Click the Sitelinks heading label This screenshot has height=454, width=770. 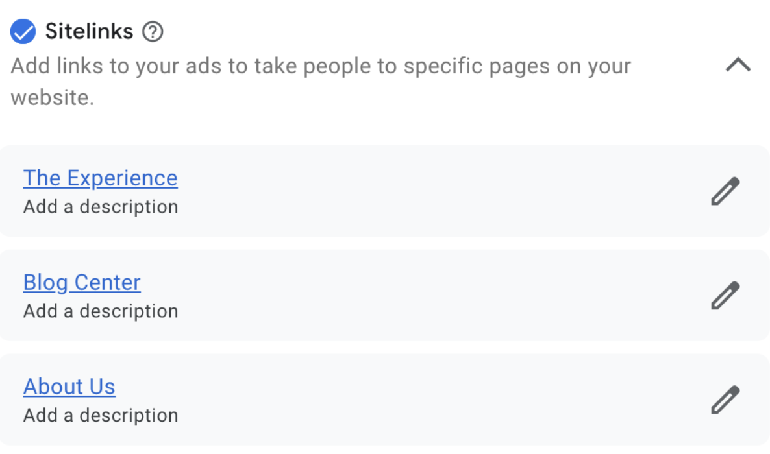pyautogui.click(x=89, y=32)
